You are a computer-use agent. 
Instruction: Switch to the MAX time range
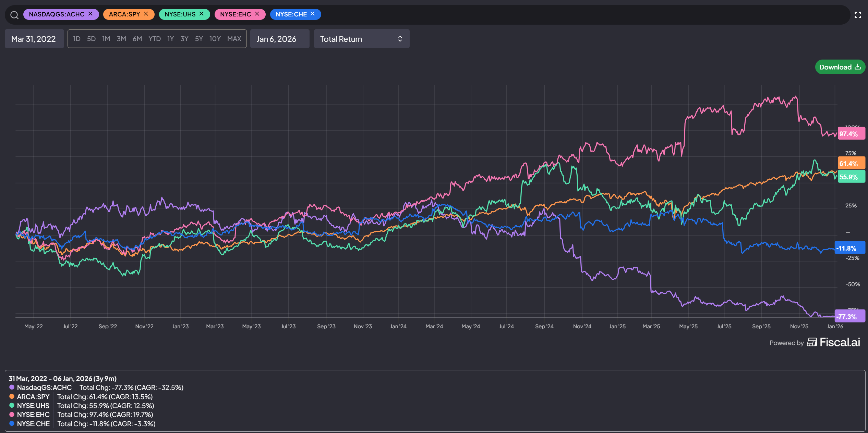click(x=234, y=39)
